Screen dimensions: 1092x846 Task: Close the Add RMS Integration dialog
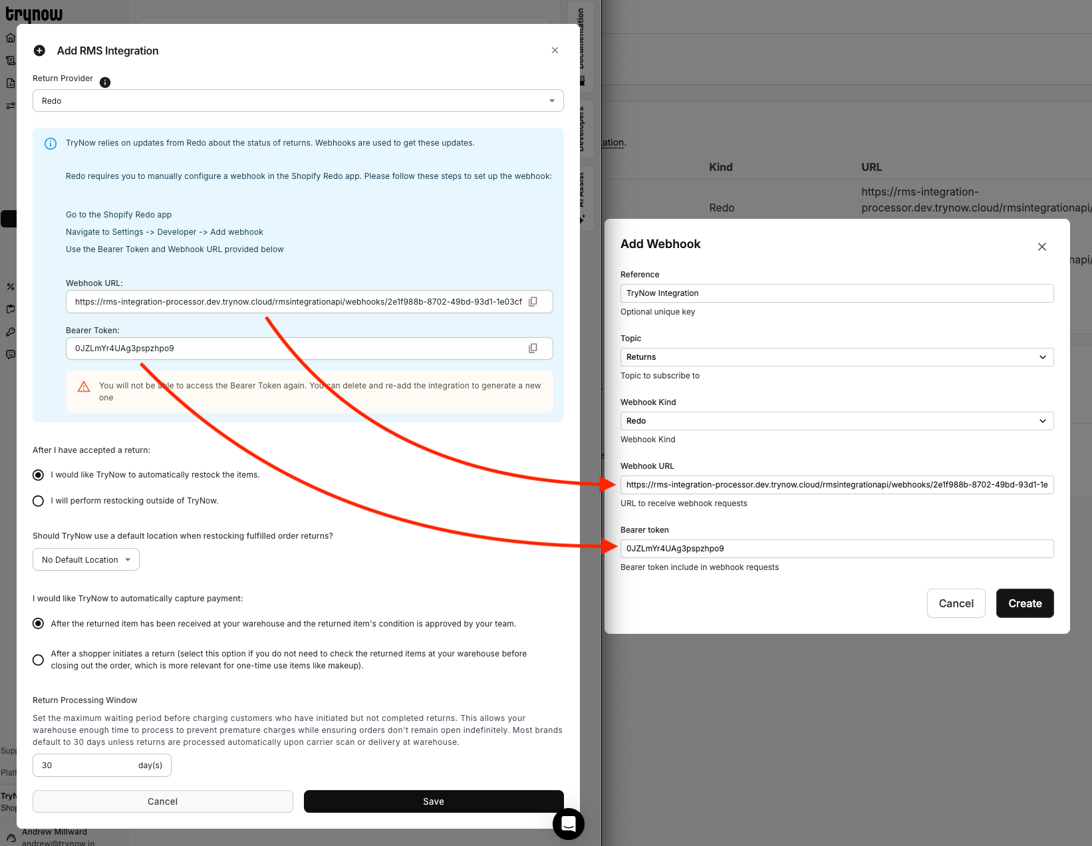tap(555, 51)
